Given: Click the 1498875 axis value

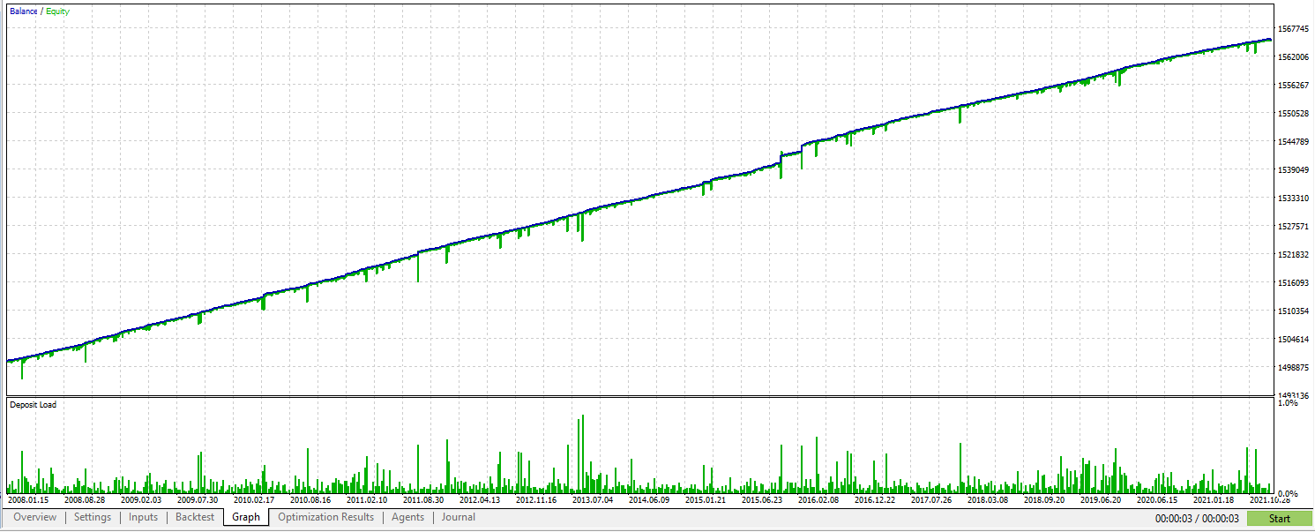Looking at the screenshot, I should tap(1294, 368).
